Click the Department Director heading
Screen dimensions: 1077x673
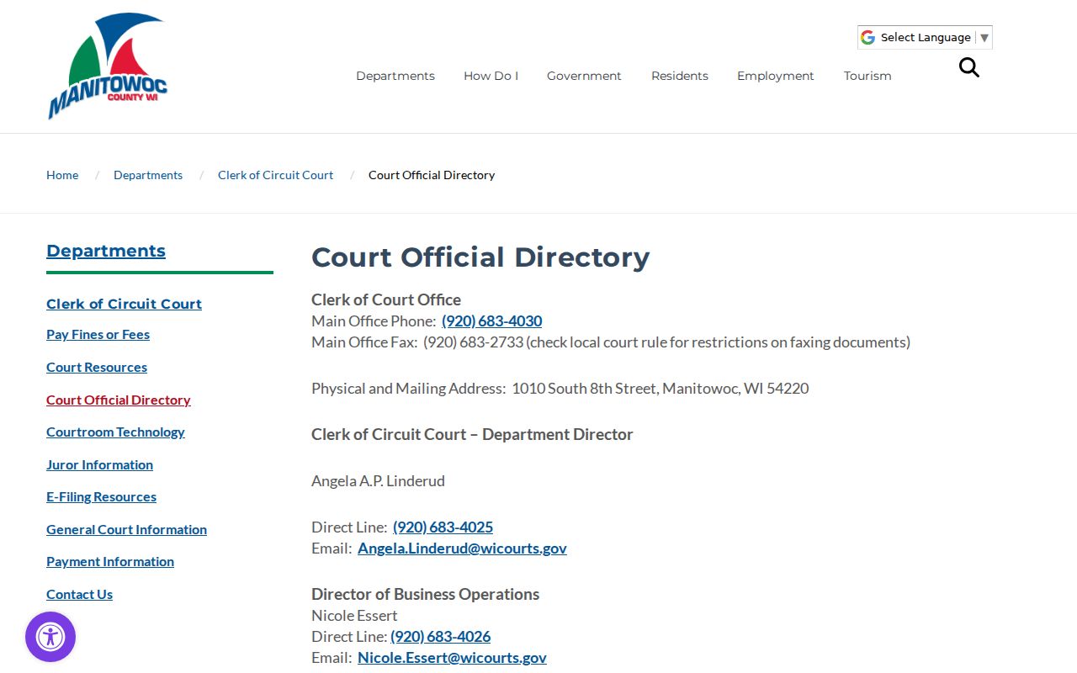(x=472, y=435)
